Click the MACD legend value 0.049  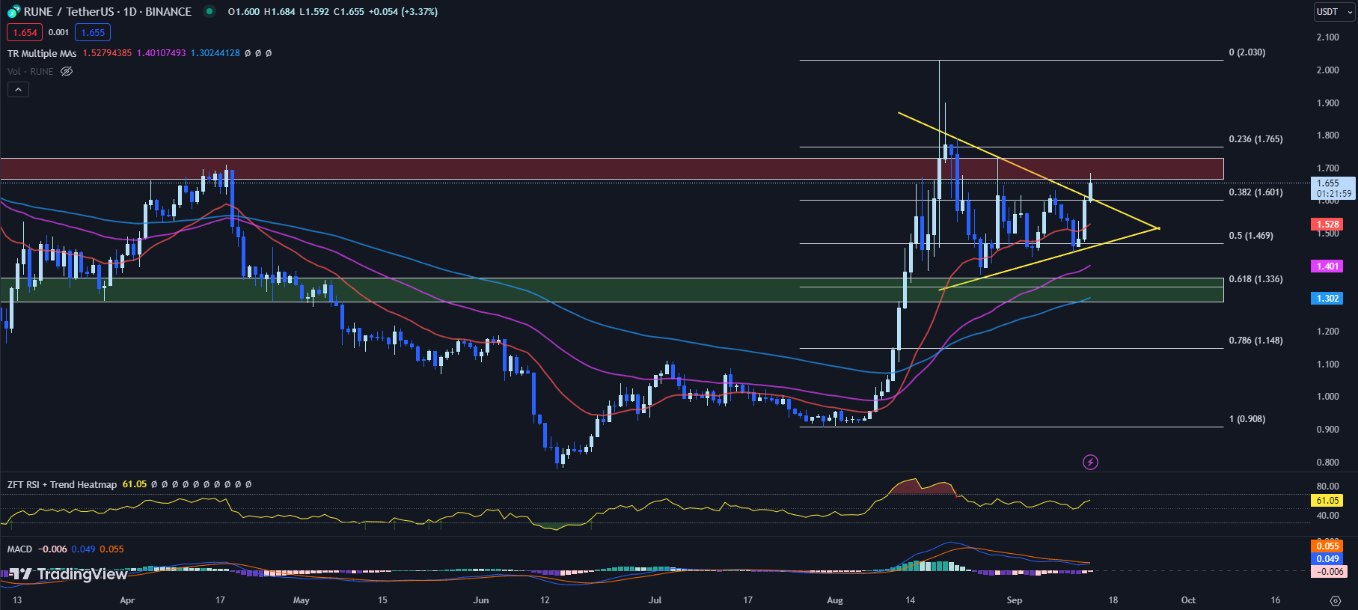point(84,549)
